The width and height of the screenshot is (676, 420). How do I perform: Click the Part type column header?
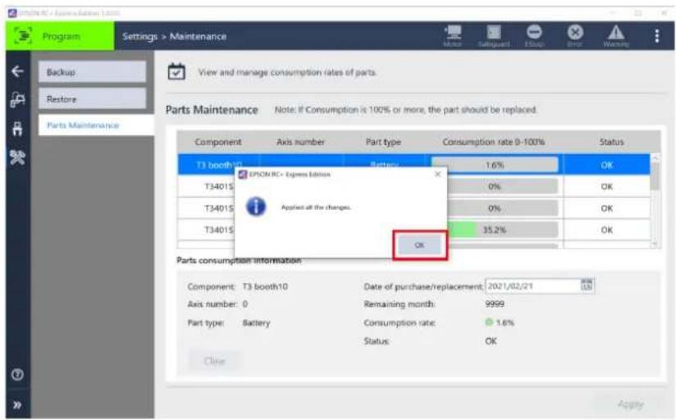click(x=383, y=142)
